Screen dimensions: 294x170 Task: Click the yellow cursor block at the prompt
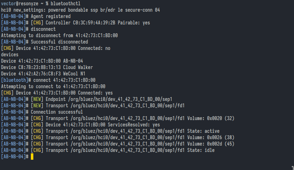click(32, 157)
